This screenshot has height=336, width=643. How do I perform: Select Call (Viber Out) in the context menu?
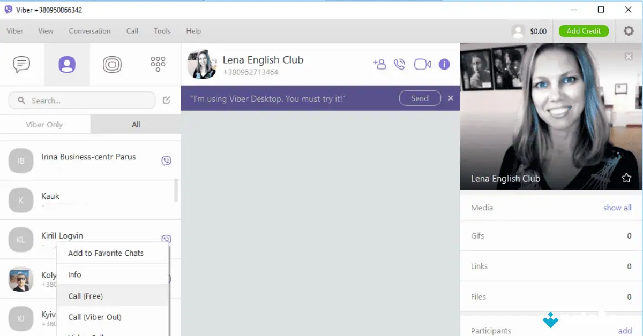[x=95, y=317]
